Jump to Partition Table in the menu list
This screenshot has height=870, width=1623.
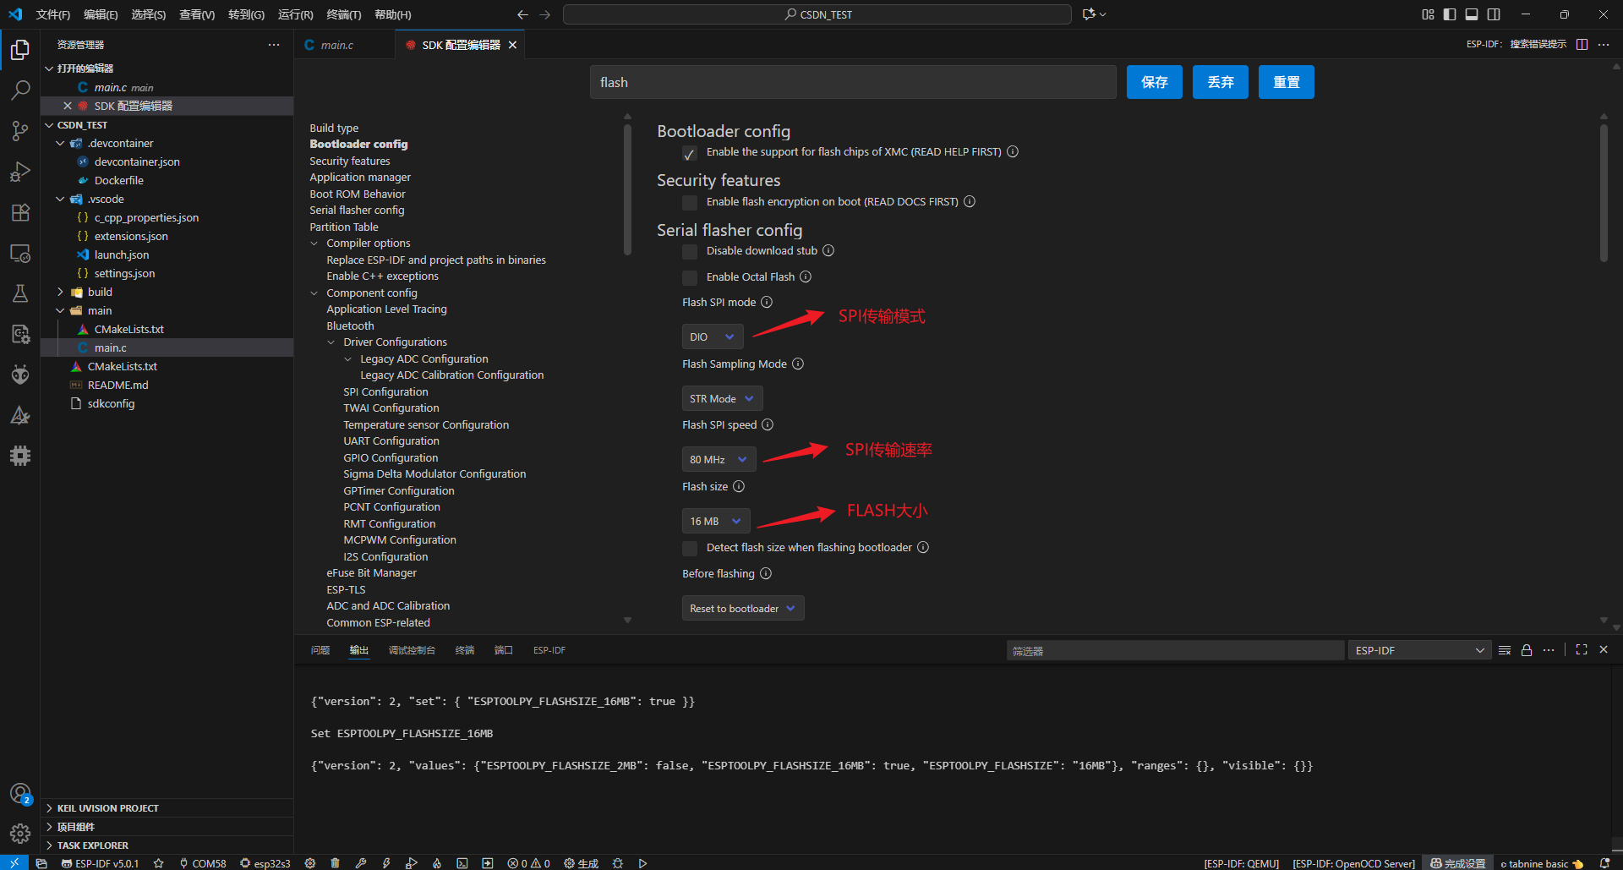[x=343, y=227]
